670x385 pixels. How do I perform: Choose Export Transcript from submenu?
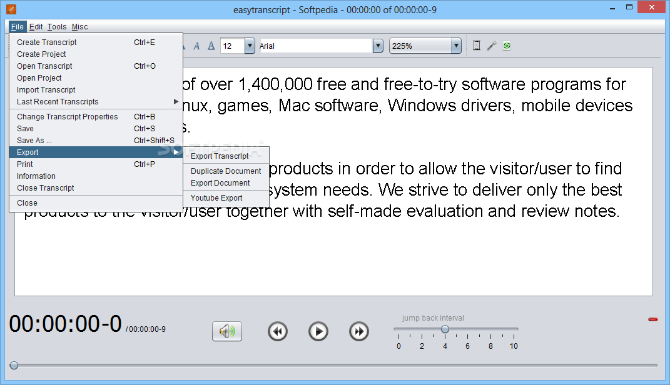226,156
